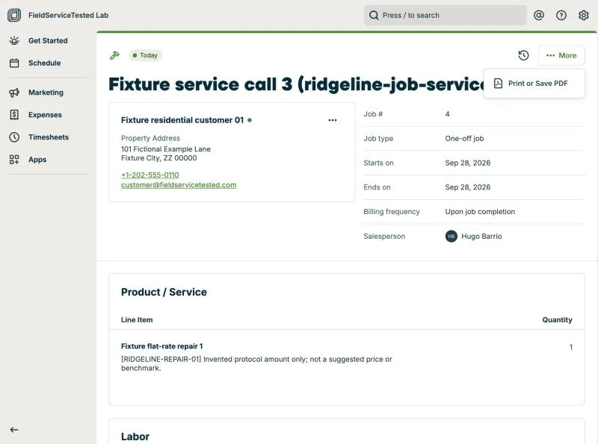This screenshot has height=444, width=598.
Task: Collapse sidebar with the left arrow
Action: click(14, 430)
